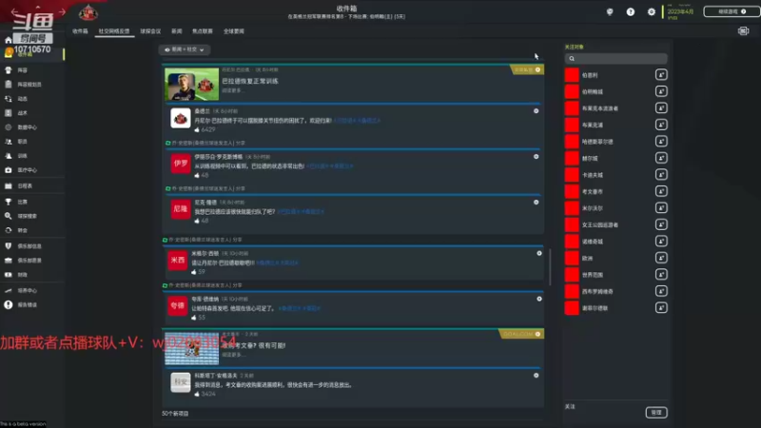Open 比赛 competitions trophy sidebar item

point(22,202)
